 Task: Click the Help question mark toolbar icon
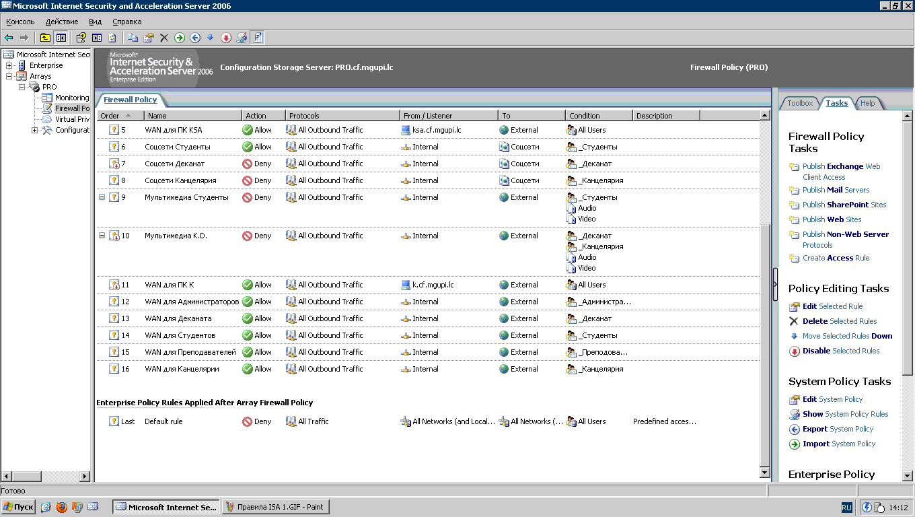click(x=81, y=38)
